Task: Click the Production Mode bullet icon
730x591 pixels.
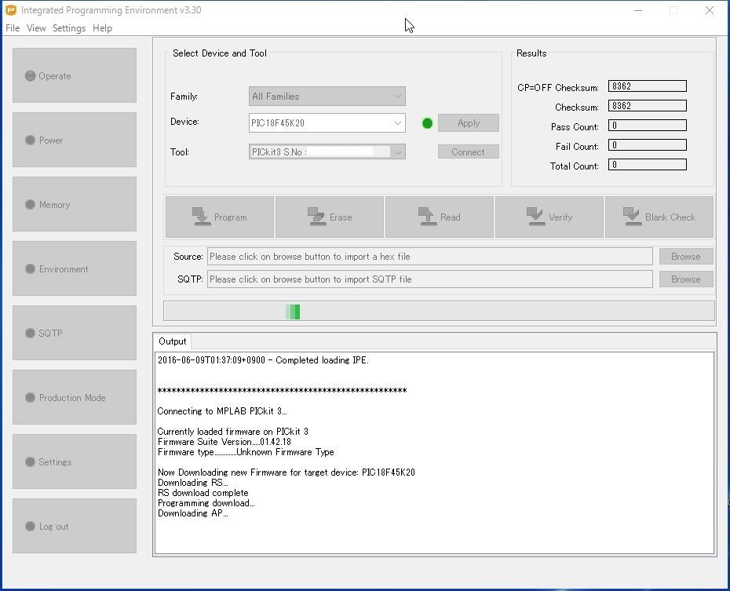Action: pyautogui.click(x=31, y=398)
